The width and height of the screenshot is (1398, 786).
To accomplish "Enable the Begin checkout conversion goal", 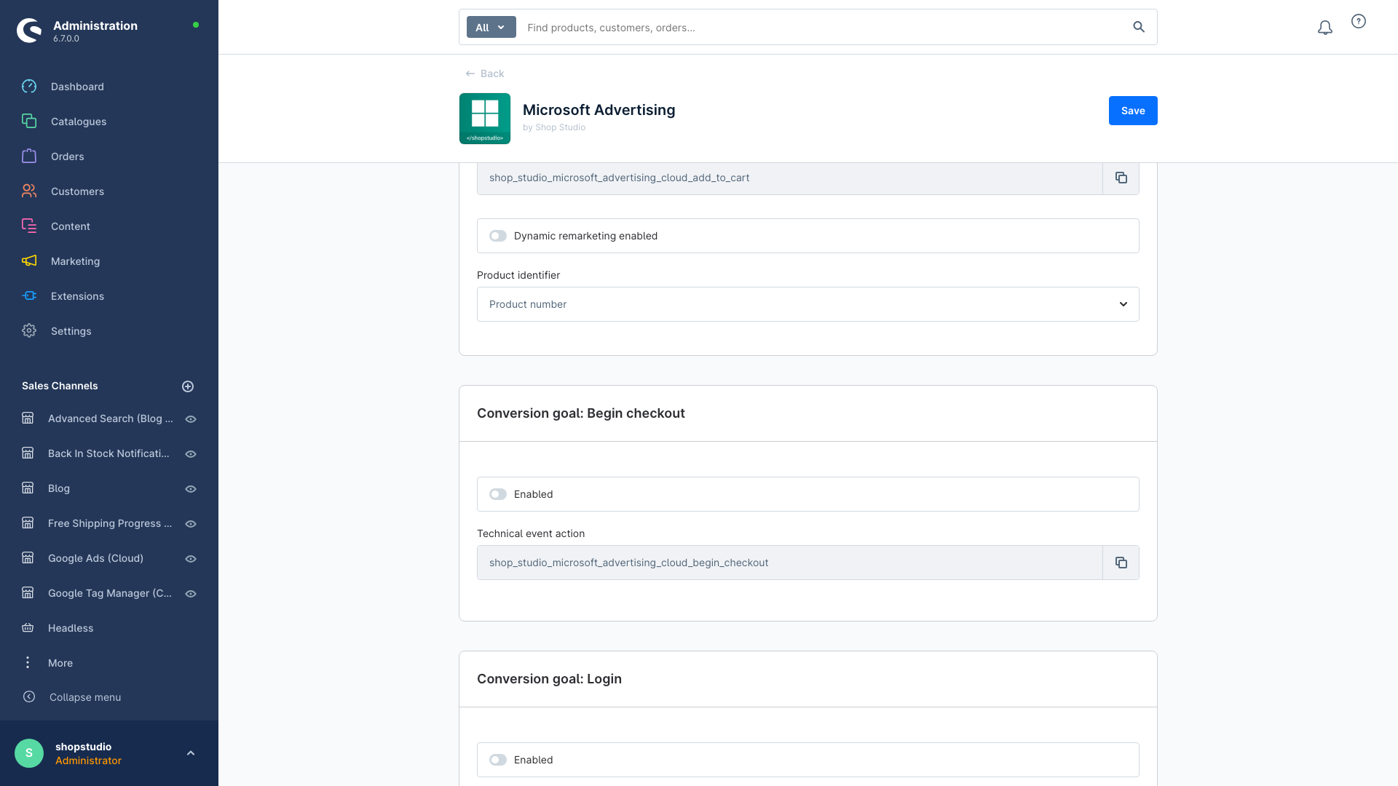I will click(x=498, y=494).
